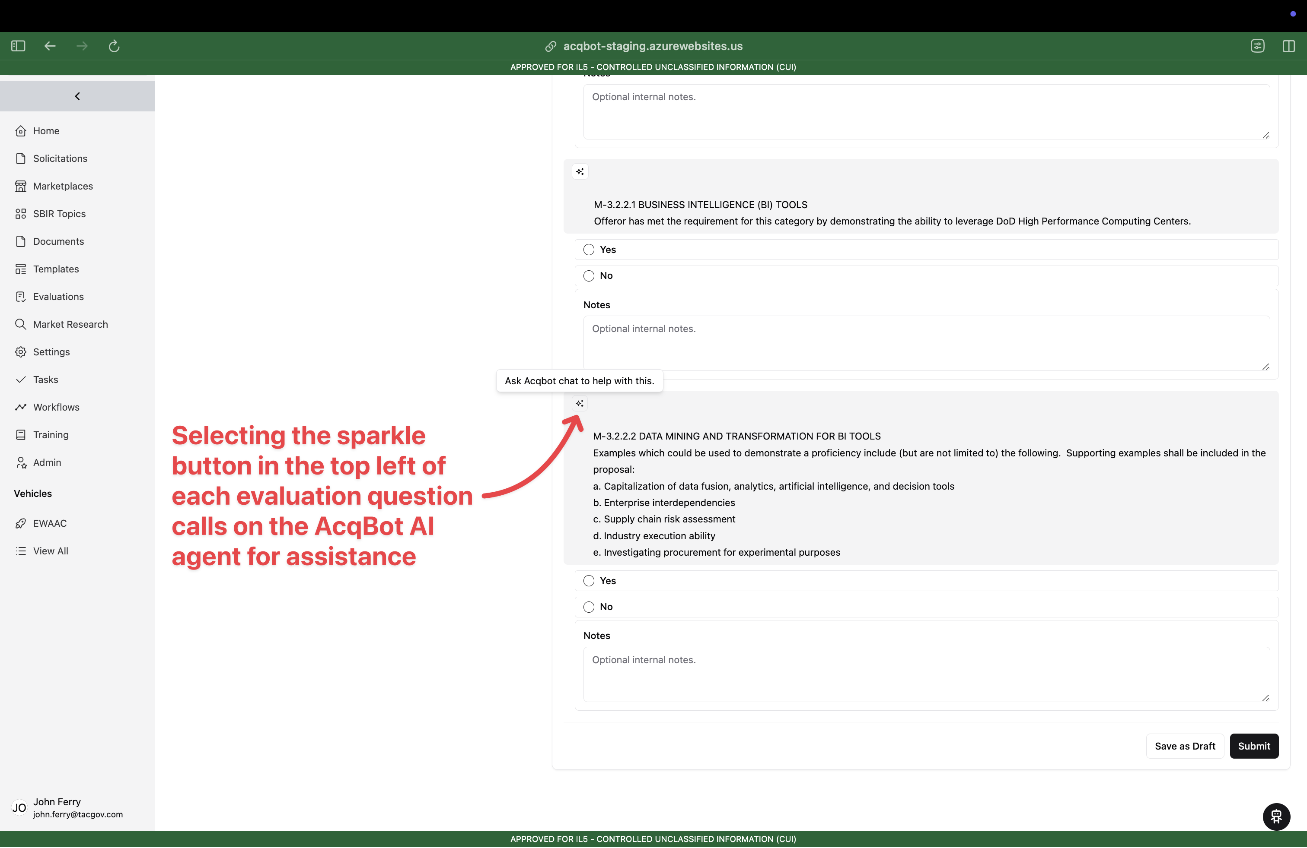Viewport: 1307px width, 848px height.
Task: Open the View All vehicles link
Action: click(x=51, y=551)
